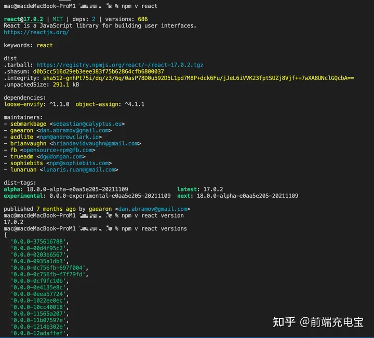
Task: Click version '0.0.0-0935a1db3'
Action: (38, 261)
